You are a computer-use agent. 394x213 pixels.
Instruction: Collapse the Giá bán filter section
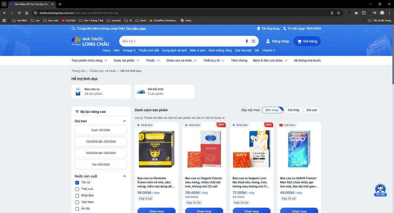(125, 121)
